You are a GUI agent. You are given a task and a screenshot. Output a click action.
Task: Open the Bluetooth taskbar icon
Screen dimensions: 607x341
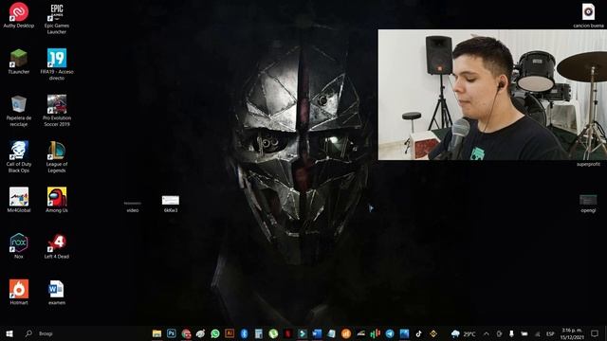pos(244,333)
